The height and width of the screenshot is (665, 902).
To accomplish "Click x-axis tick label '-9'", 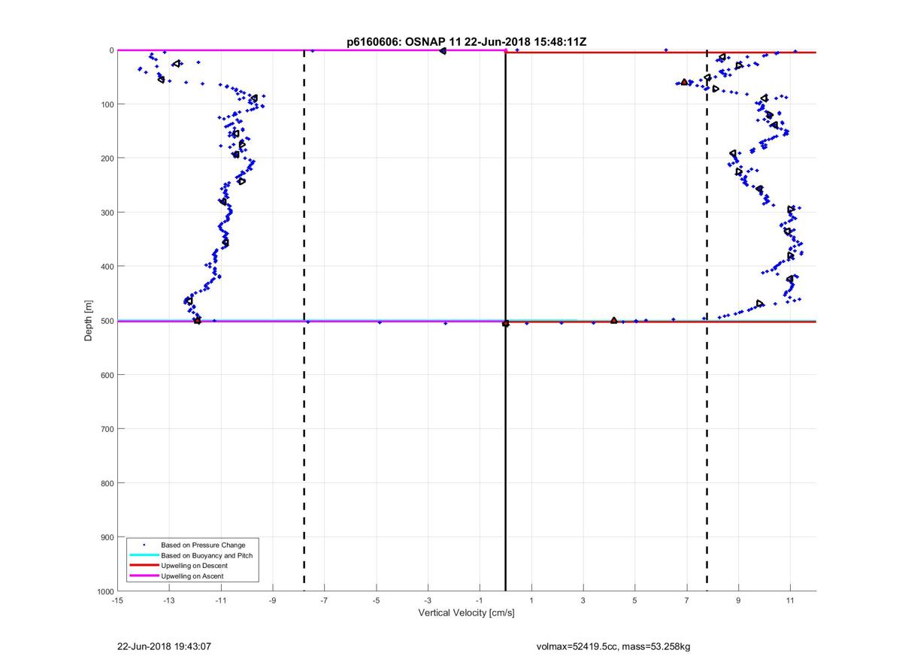I will tap(273, 600).
